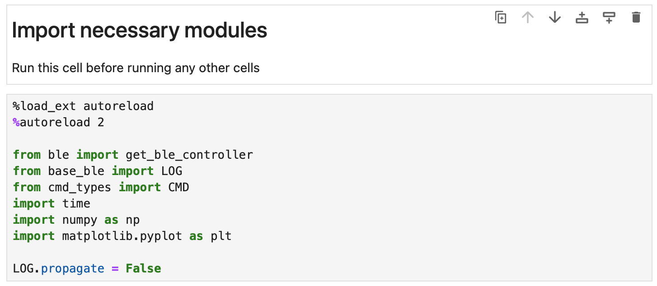Duplicate the Import necessary modules cell
The image size is (657, 286).
point(501,18)
